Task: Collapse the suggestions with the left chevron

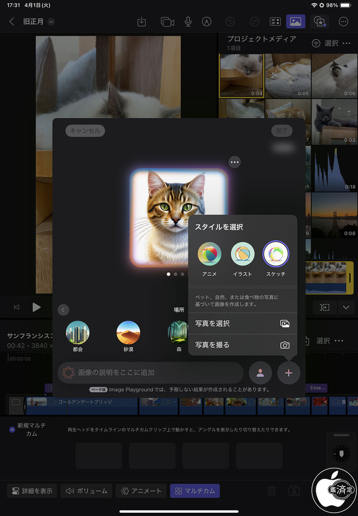Action: point(63,310)
